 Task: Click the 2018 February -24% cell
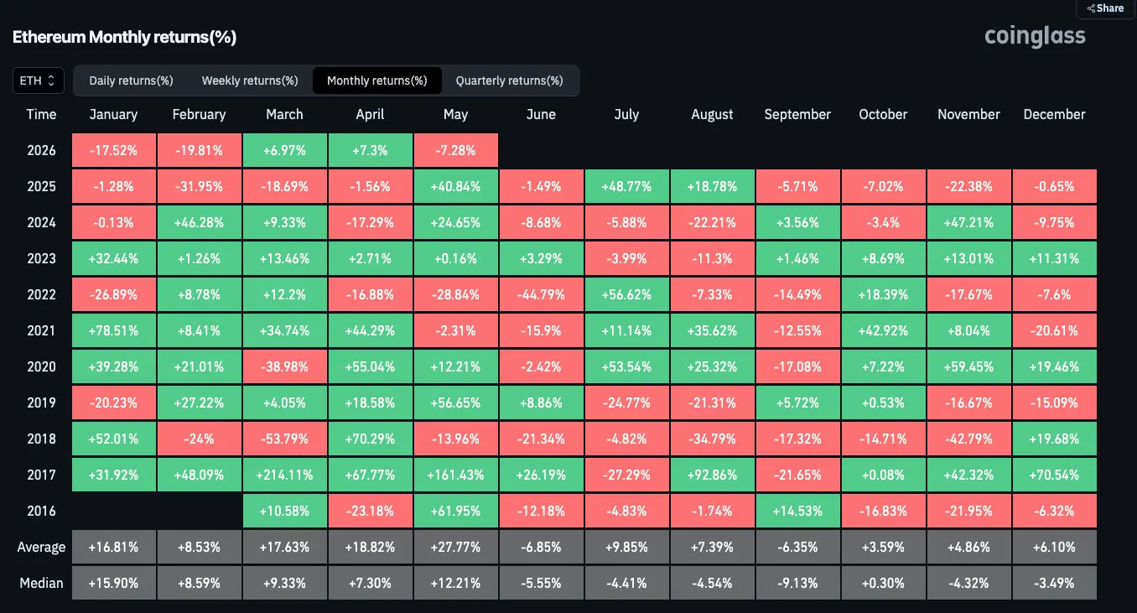[199, 439]
